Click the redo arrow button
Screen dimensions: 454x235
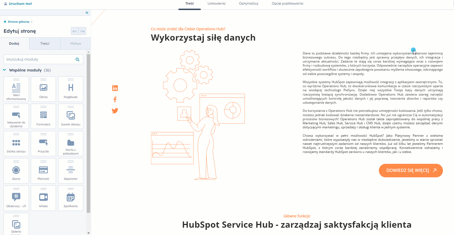[x=82, y=31]
